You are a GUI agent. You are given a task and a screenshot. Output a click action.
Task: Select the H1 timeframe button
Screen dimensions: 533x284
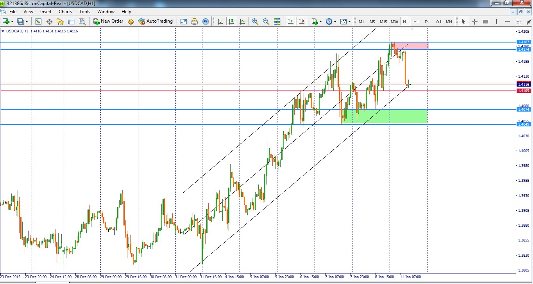point(405,21)
